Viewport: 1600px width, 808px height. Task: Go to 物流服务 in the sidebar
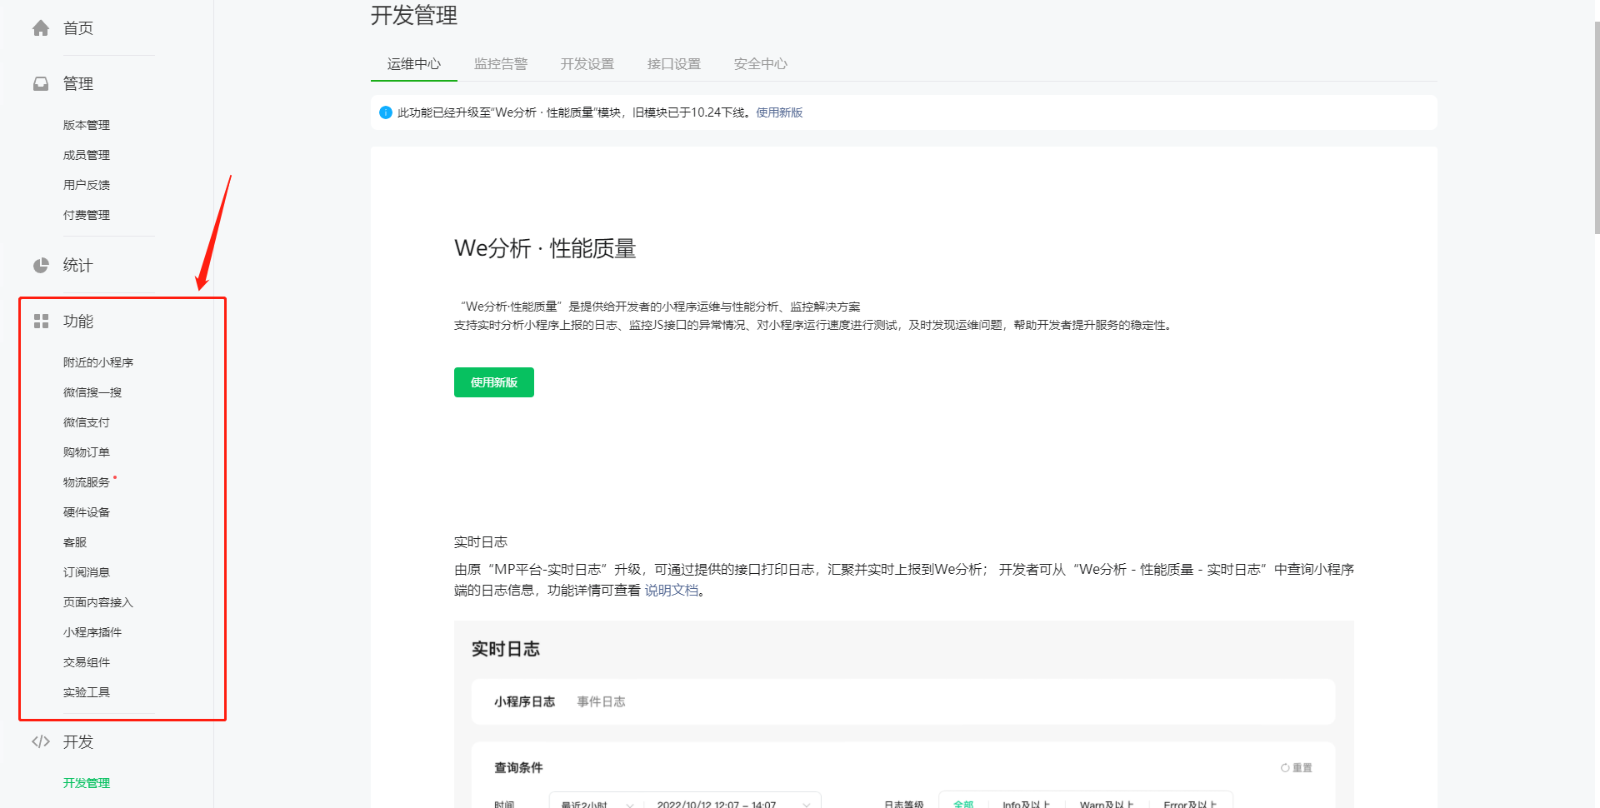tap(87, 482)
